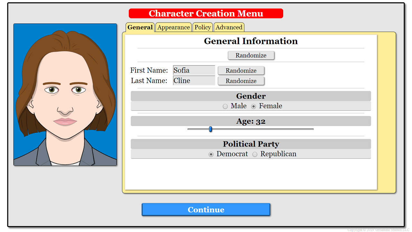
Task: Randomize the character's last name
Action: point(241,81)
